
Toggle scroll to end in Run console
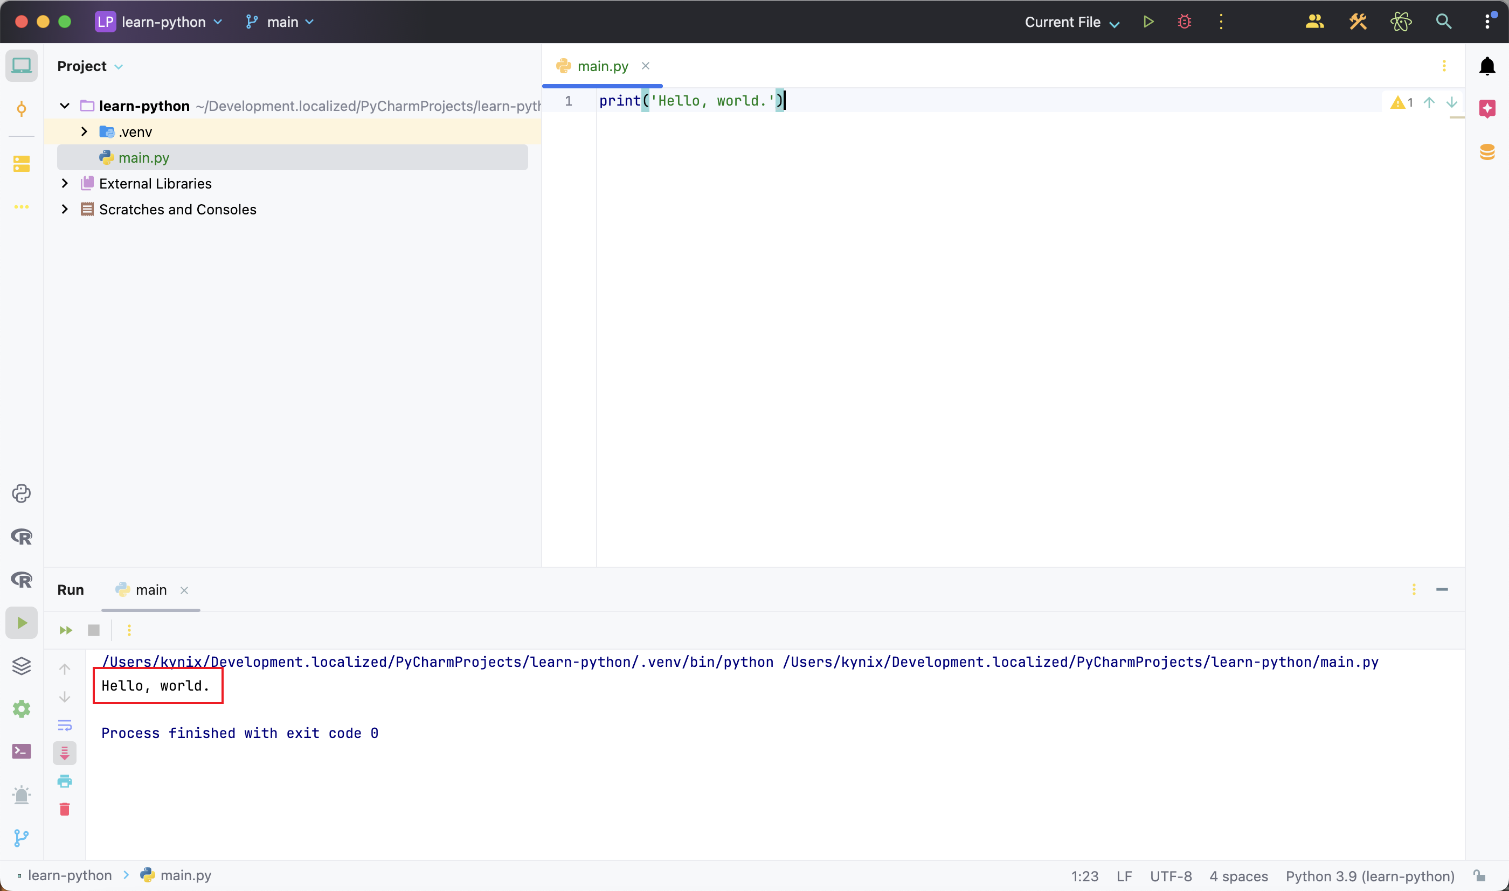65,753
